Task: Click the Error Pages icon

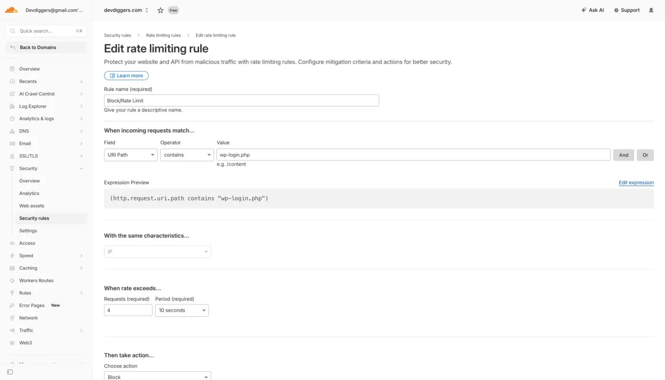Action: click(12, 305)
